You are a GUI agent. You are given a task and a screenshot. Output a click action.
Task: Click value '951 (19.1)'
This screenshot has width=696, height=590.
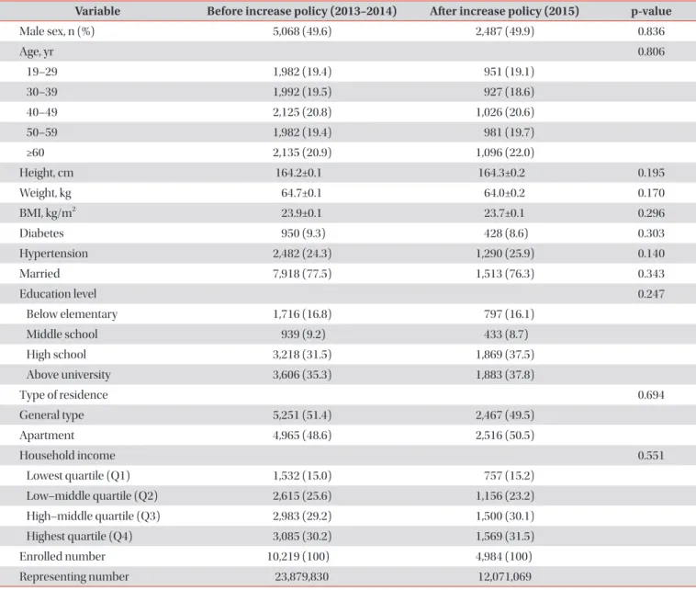509,72
